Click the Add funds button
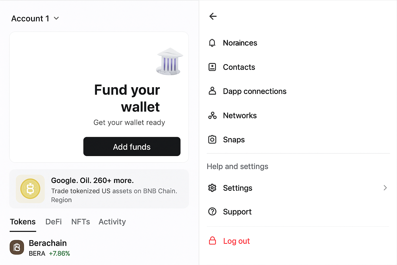 pyautogui.click(x=132, y=146)
